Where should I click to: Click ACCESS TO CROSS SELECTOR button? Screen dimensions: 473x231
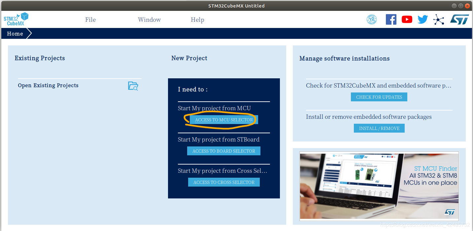tap(224, 182)
